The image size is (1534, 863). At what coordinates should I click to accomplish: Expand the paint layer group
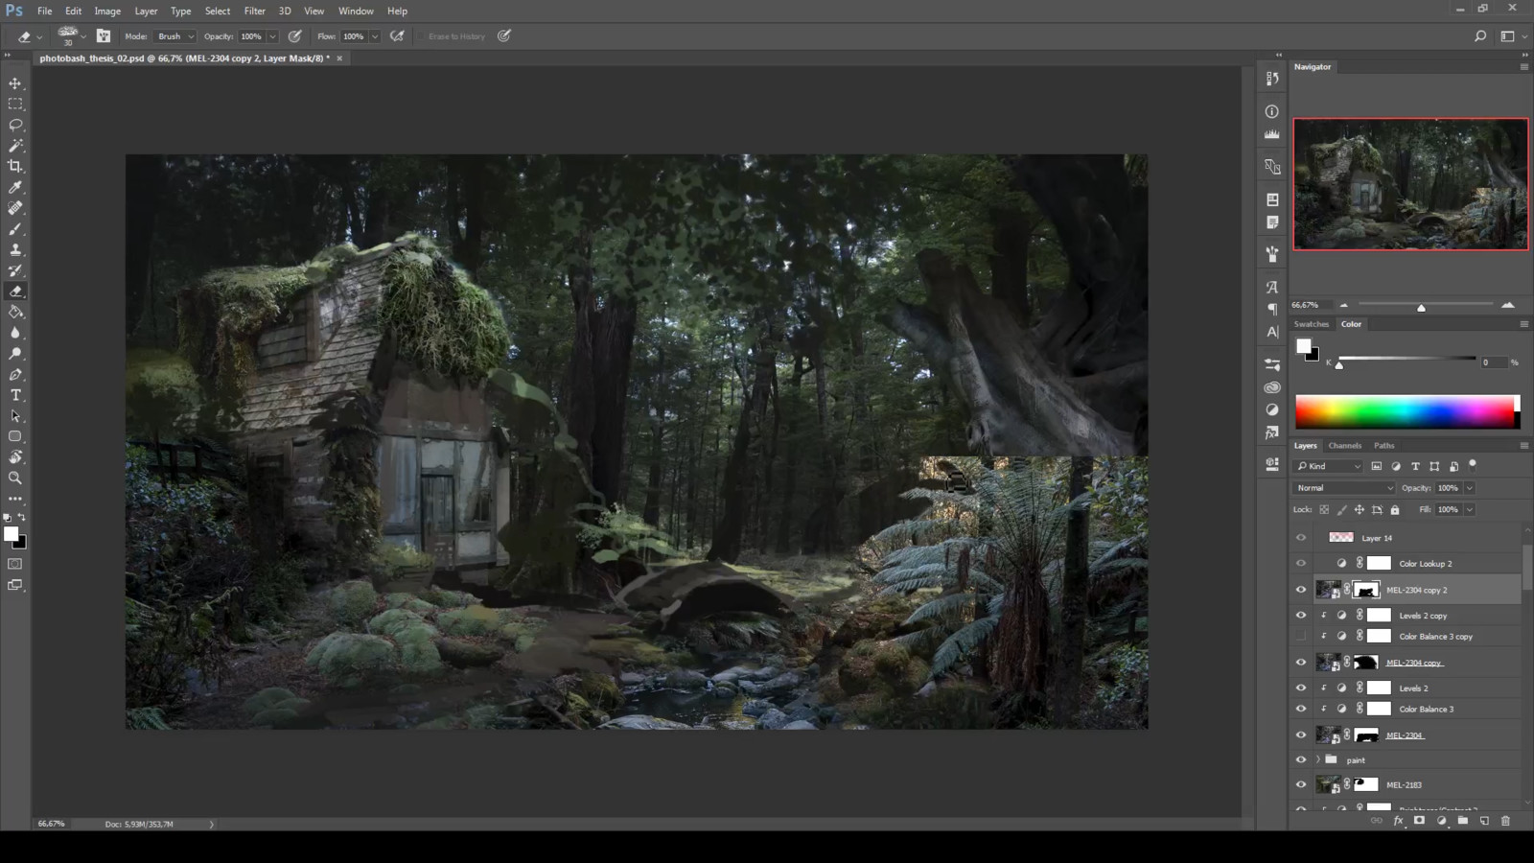pyautogui.click(x=1318, y=759)
